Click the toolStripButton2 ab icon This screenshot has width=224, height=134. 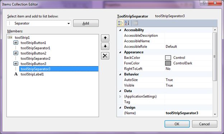[x=16, y=53]
